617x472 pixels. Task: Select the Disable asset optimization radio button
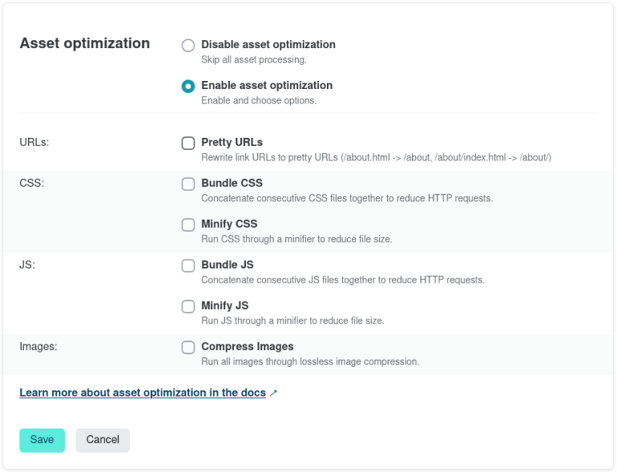coord(188,46)
